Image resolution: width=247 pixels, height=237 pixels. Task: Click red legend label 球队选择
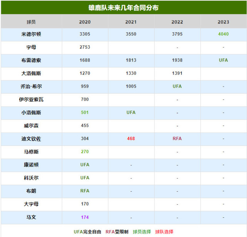(164, 232)
